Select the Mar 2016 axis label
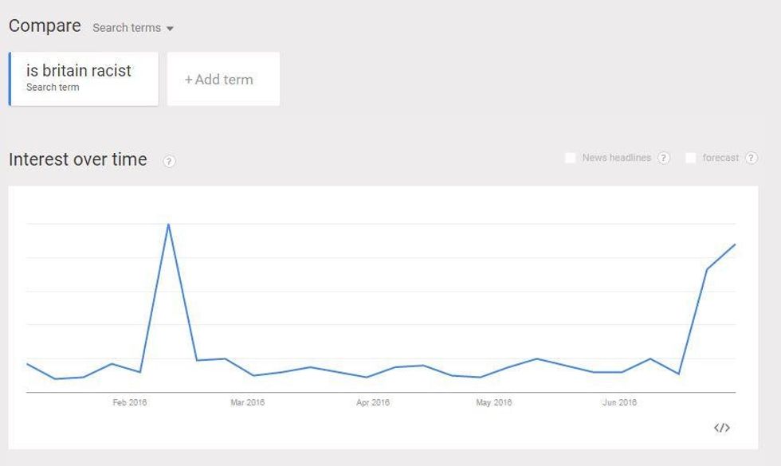 point(247,402)
